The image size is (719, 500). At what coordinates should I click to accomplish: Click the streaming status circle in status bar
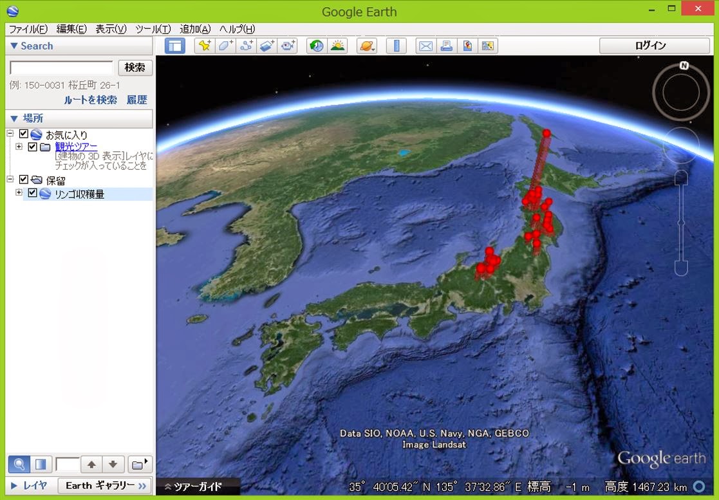pos(699,486)
